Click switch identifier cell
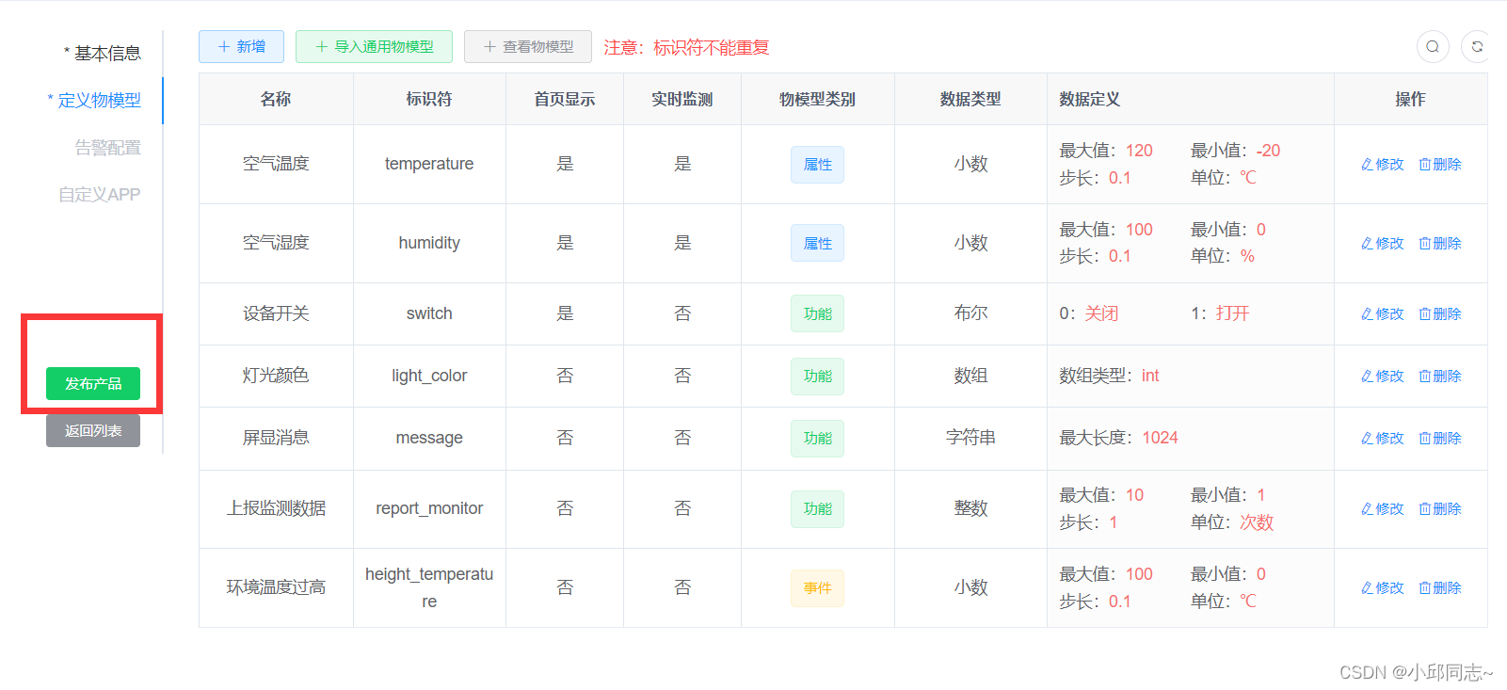 [429, 313]
